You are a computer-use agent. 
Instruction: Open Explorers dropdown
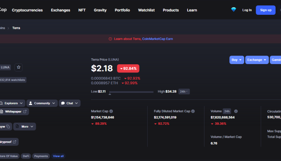12,103
